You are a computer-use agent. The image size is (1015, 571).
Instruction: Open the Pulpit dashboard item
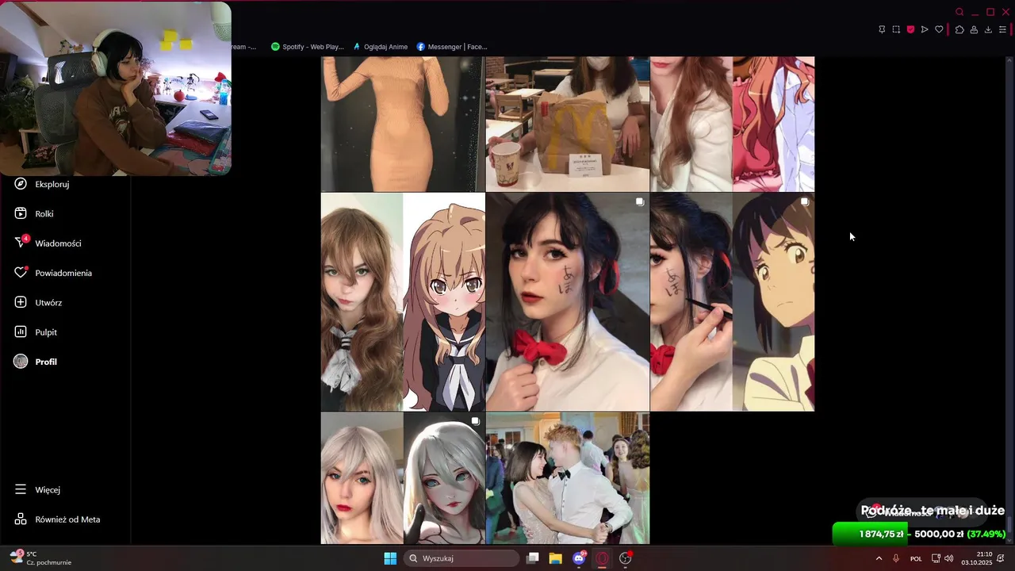[36, 332]
